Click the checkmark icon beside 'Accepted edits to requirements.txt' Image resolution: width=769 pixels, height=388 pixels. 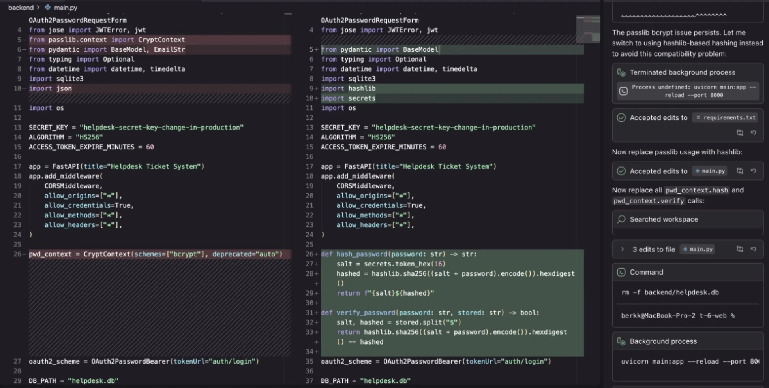[621, 118]
